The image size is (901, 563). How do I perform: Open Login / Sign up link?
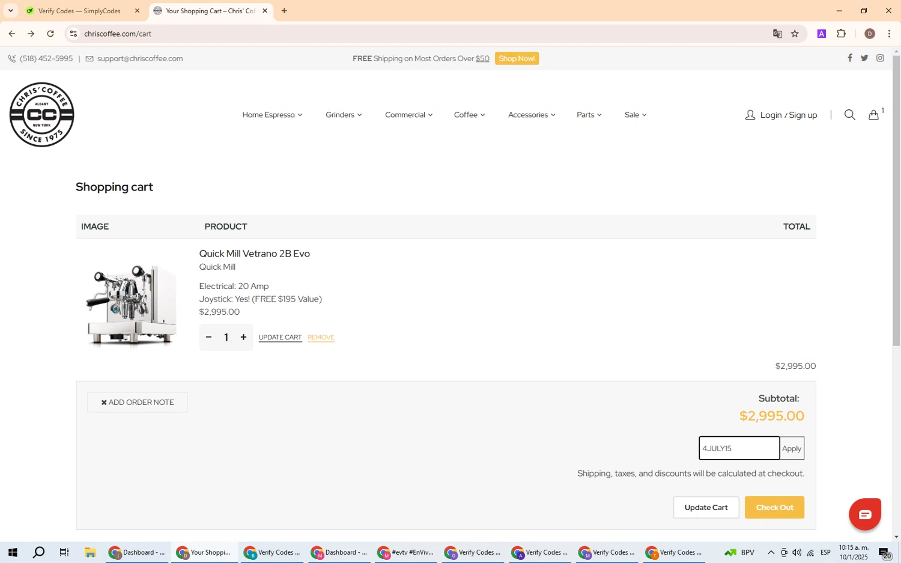781,115
